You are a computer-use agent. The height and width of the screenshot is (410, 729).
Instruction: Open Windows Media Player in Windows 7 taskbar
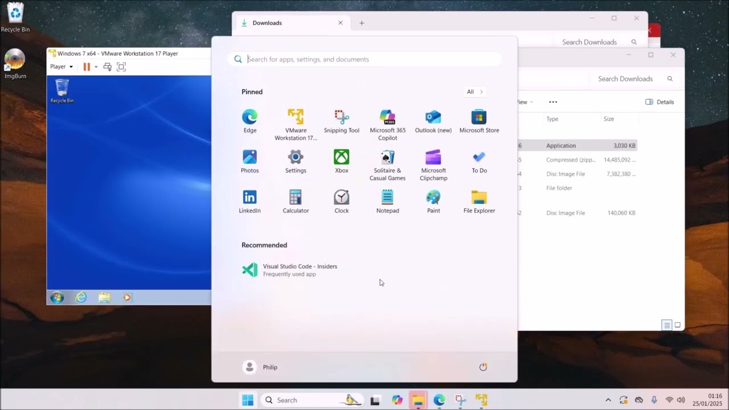pyautogui.click(x=127, y=297)
